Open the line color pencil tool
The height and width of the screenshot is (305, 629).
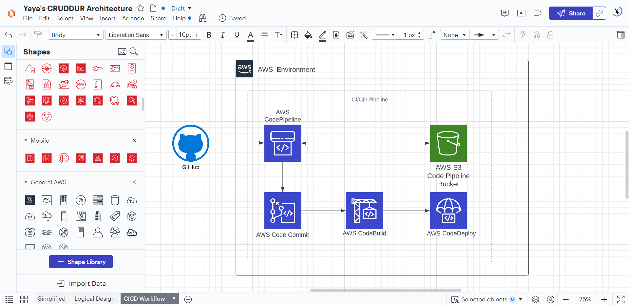point(322,35)
